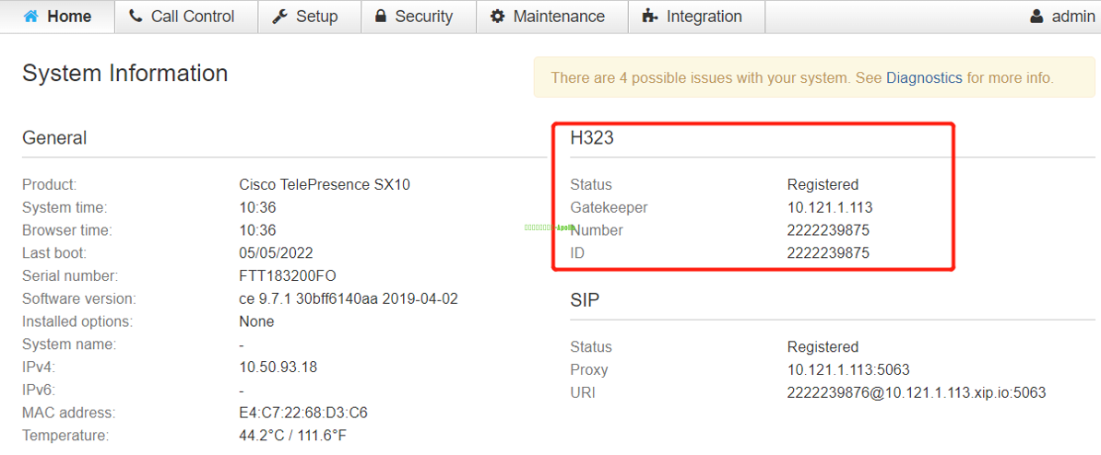Click the wrench icon beside Setup
The image size is (1101, 455).
point(281,17)
